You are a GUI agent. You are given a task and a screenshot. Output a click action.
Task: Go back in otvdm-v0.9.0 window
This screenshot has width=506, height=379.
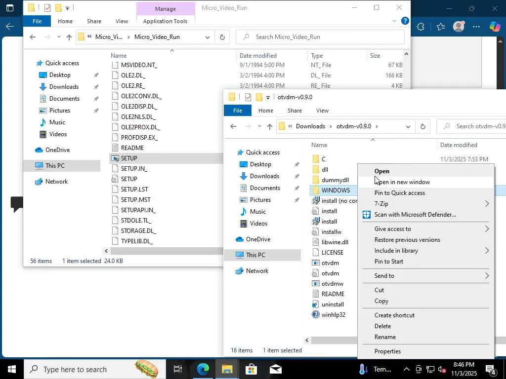233,126
